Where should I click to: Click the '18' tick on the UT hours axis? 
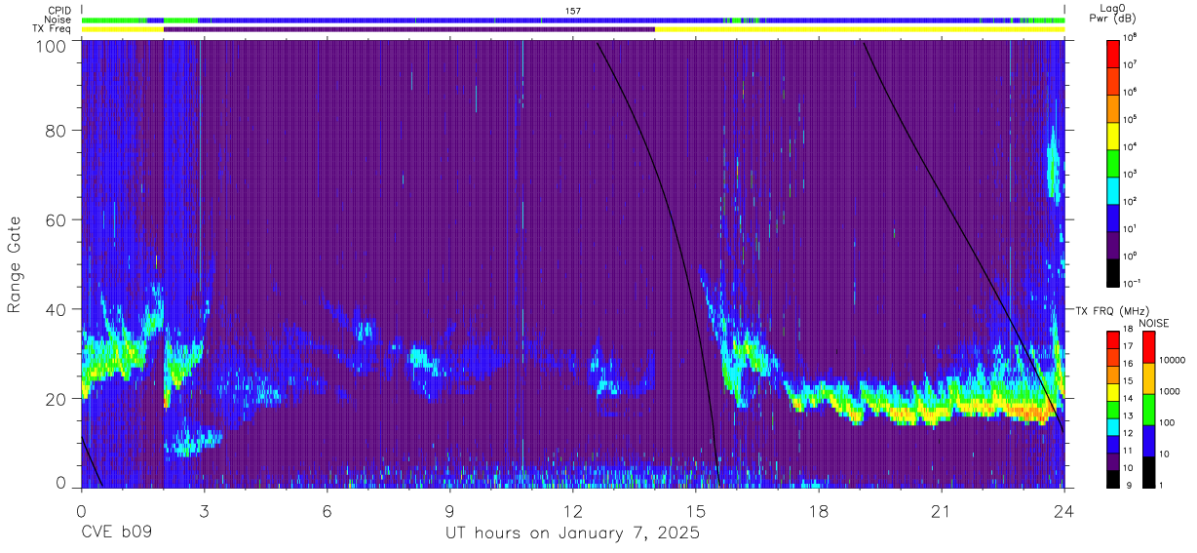(x=819, y=511)
